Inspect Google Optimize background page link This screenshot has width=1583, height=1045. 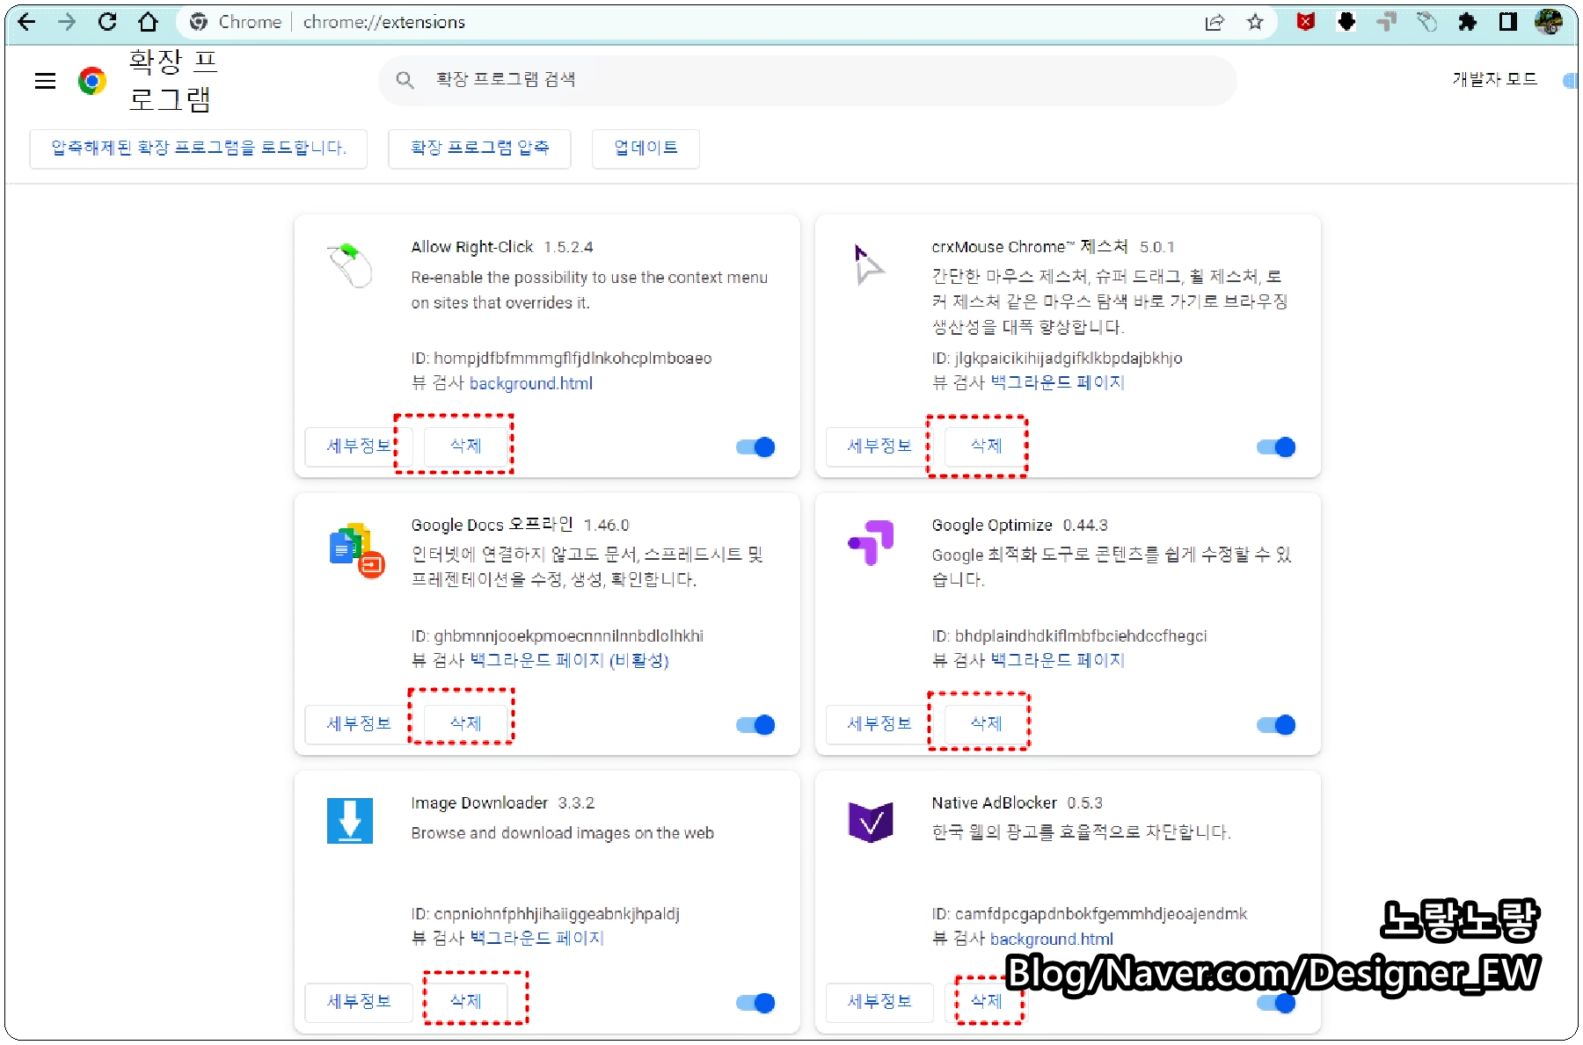click(1058, 661)
